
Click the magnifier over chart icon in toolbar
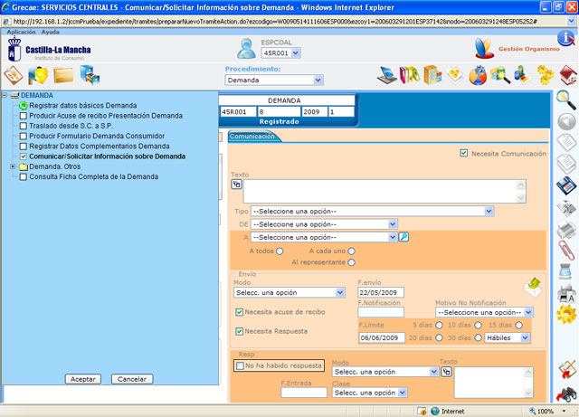500,75
